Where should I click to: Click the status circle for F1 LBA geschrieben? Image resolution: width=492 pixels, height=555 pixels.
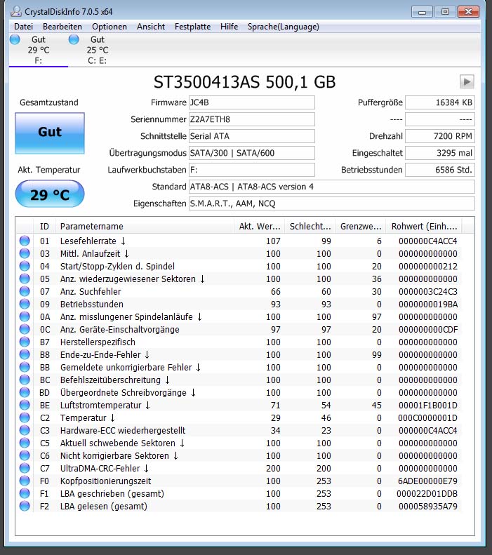coord(25,493)
